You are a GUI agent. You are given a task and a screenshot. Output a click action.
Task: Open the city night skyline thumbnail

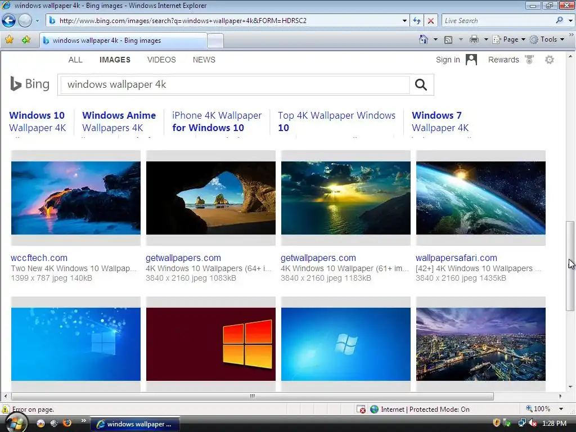[481, 344]
